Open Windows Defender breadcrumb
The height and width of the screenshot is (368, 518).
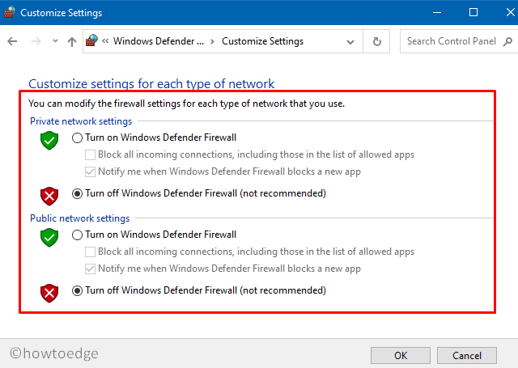(159, 41)
